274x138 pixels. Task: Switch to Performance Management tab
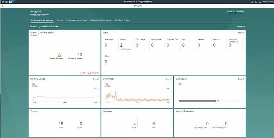[76, 20]
